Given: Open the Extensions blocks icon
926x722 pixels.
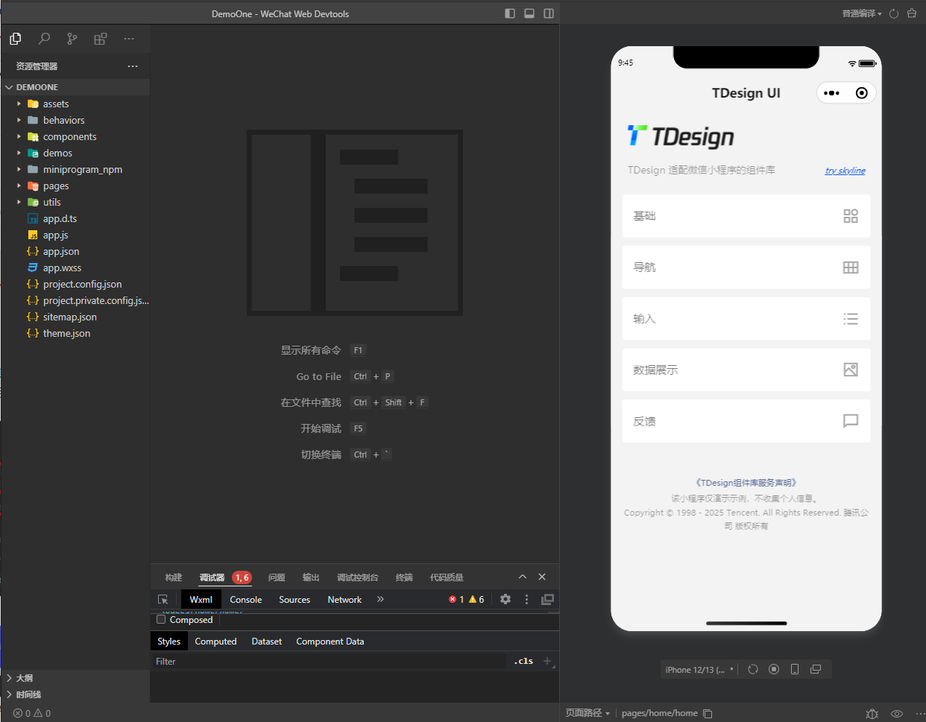Looking at the screenshot, I should coord(100,39).
